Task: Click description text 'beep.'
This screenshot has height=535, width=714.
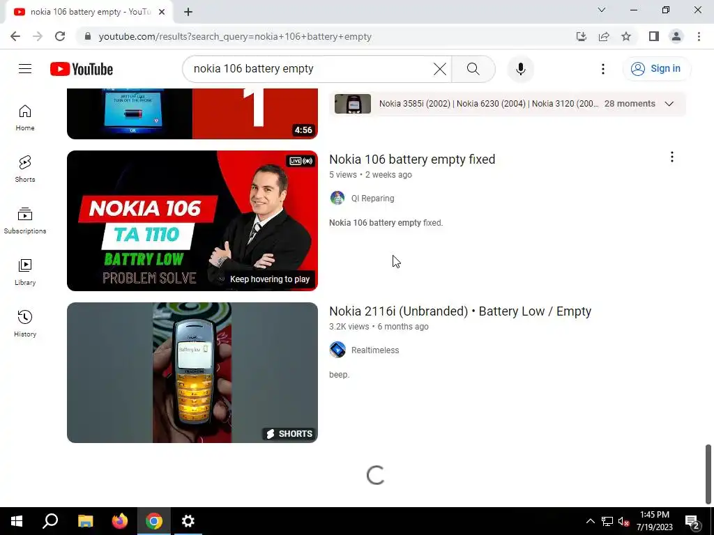Action: (340, 375)
